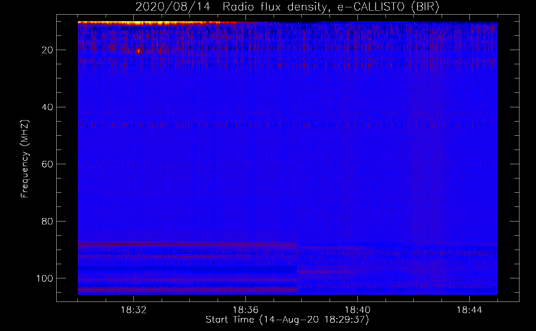Click the 18:44 time tick label

(x=469, y=310)
